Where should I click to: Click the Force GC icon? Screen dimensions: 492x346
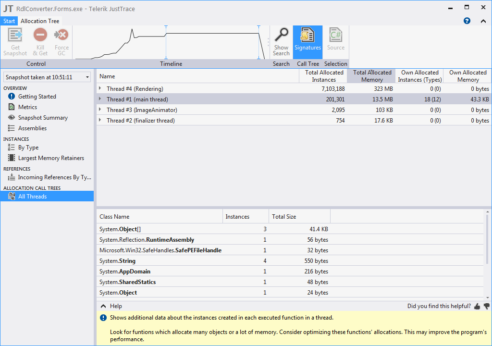61,35
